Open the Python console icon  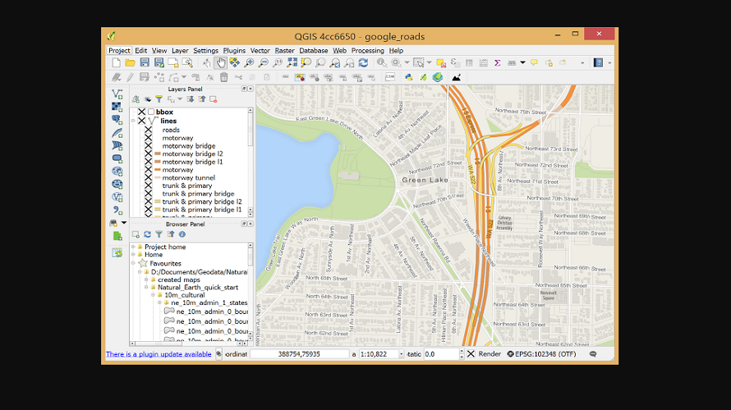click(x=409, y=77)
